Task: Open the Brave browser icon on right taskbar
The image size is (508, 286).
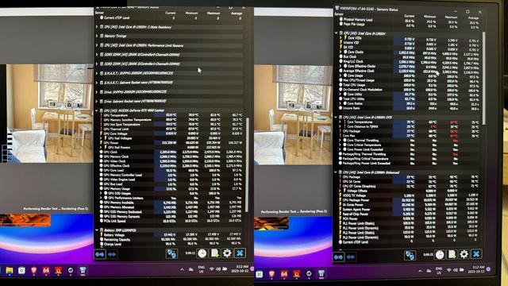Action: click(x=271, y=274)
